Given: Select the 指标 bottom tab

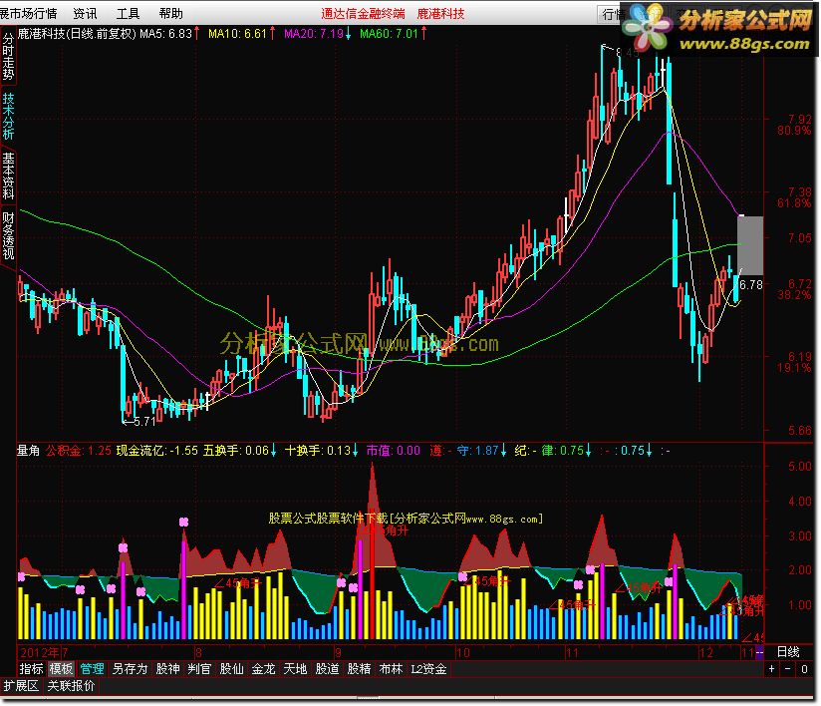Looking at the screenshot, I should click(32, 669).
